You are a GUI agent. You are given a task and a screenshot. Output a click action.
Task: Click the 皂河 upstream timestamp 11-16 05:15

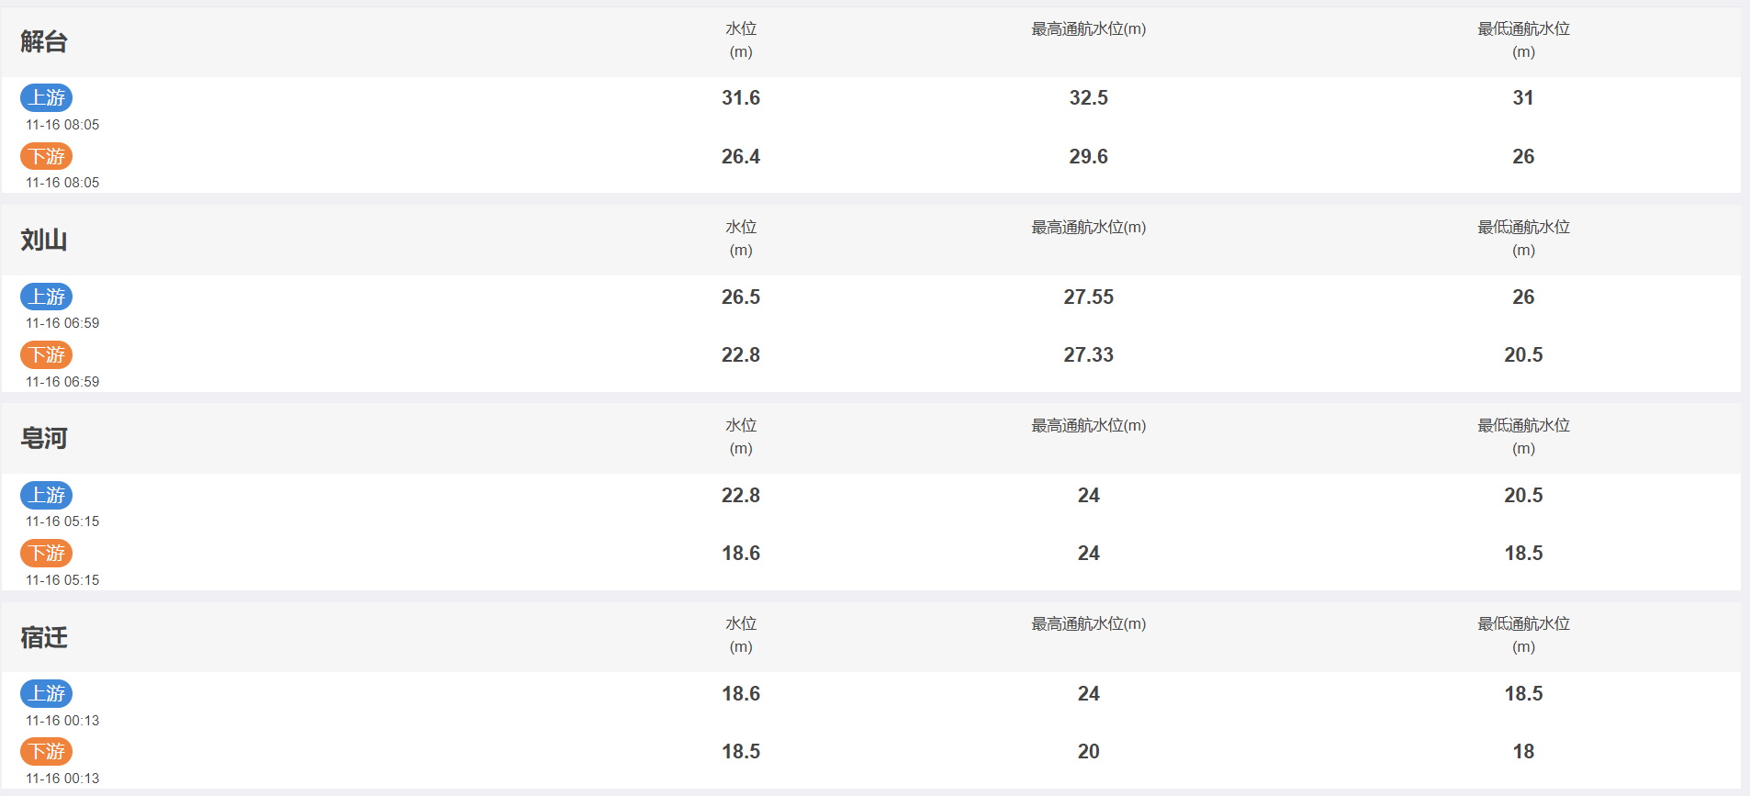pyautogui.click(x=62, y=521)
